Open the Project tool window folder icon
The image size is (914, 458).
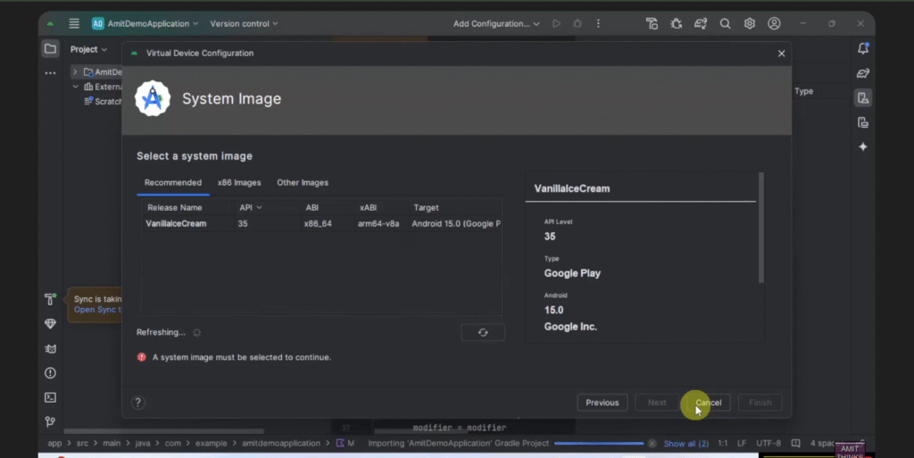50,49
